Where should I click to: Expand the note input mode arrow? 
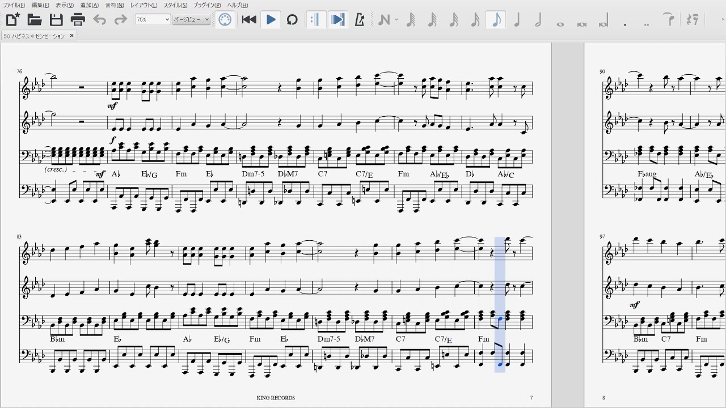tap(396, 20)
